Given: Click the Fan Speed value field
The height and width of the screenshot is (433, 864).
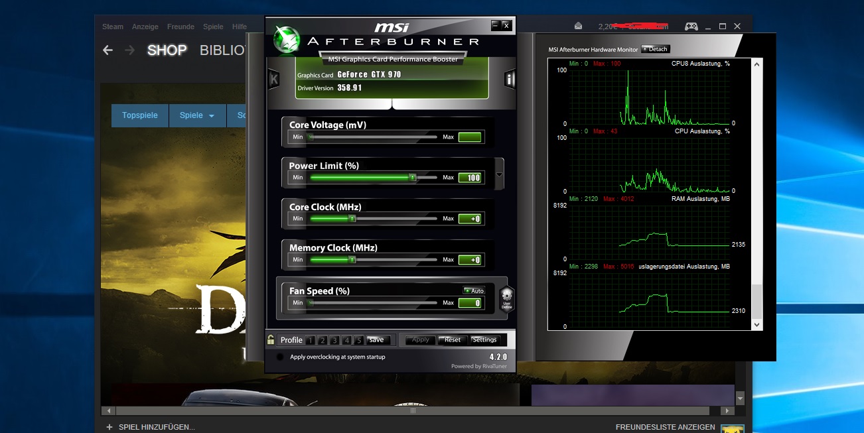Looking at the screenshot, I should (x=470, y=303).
